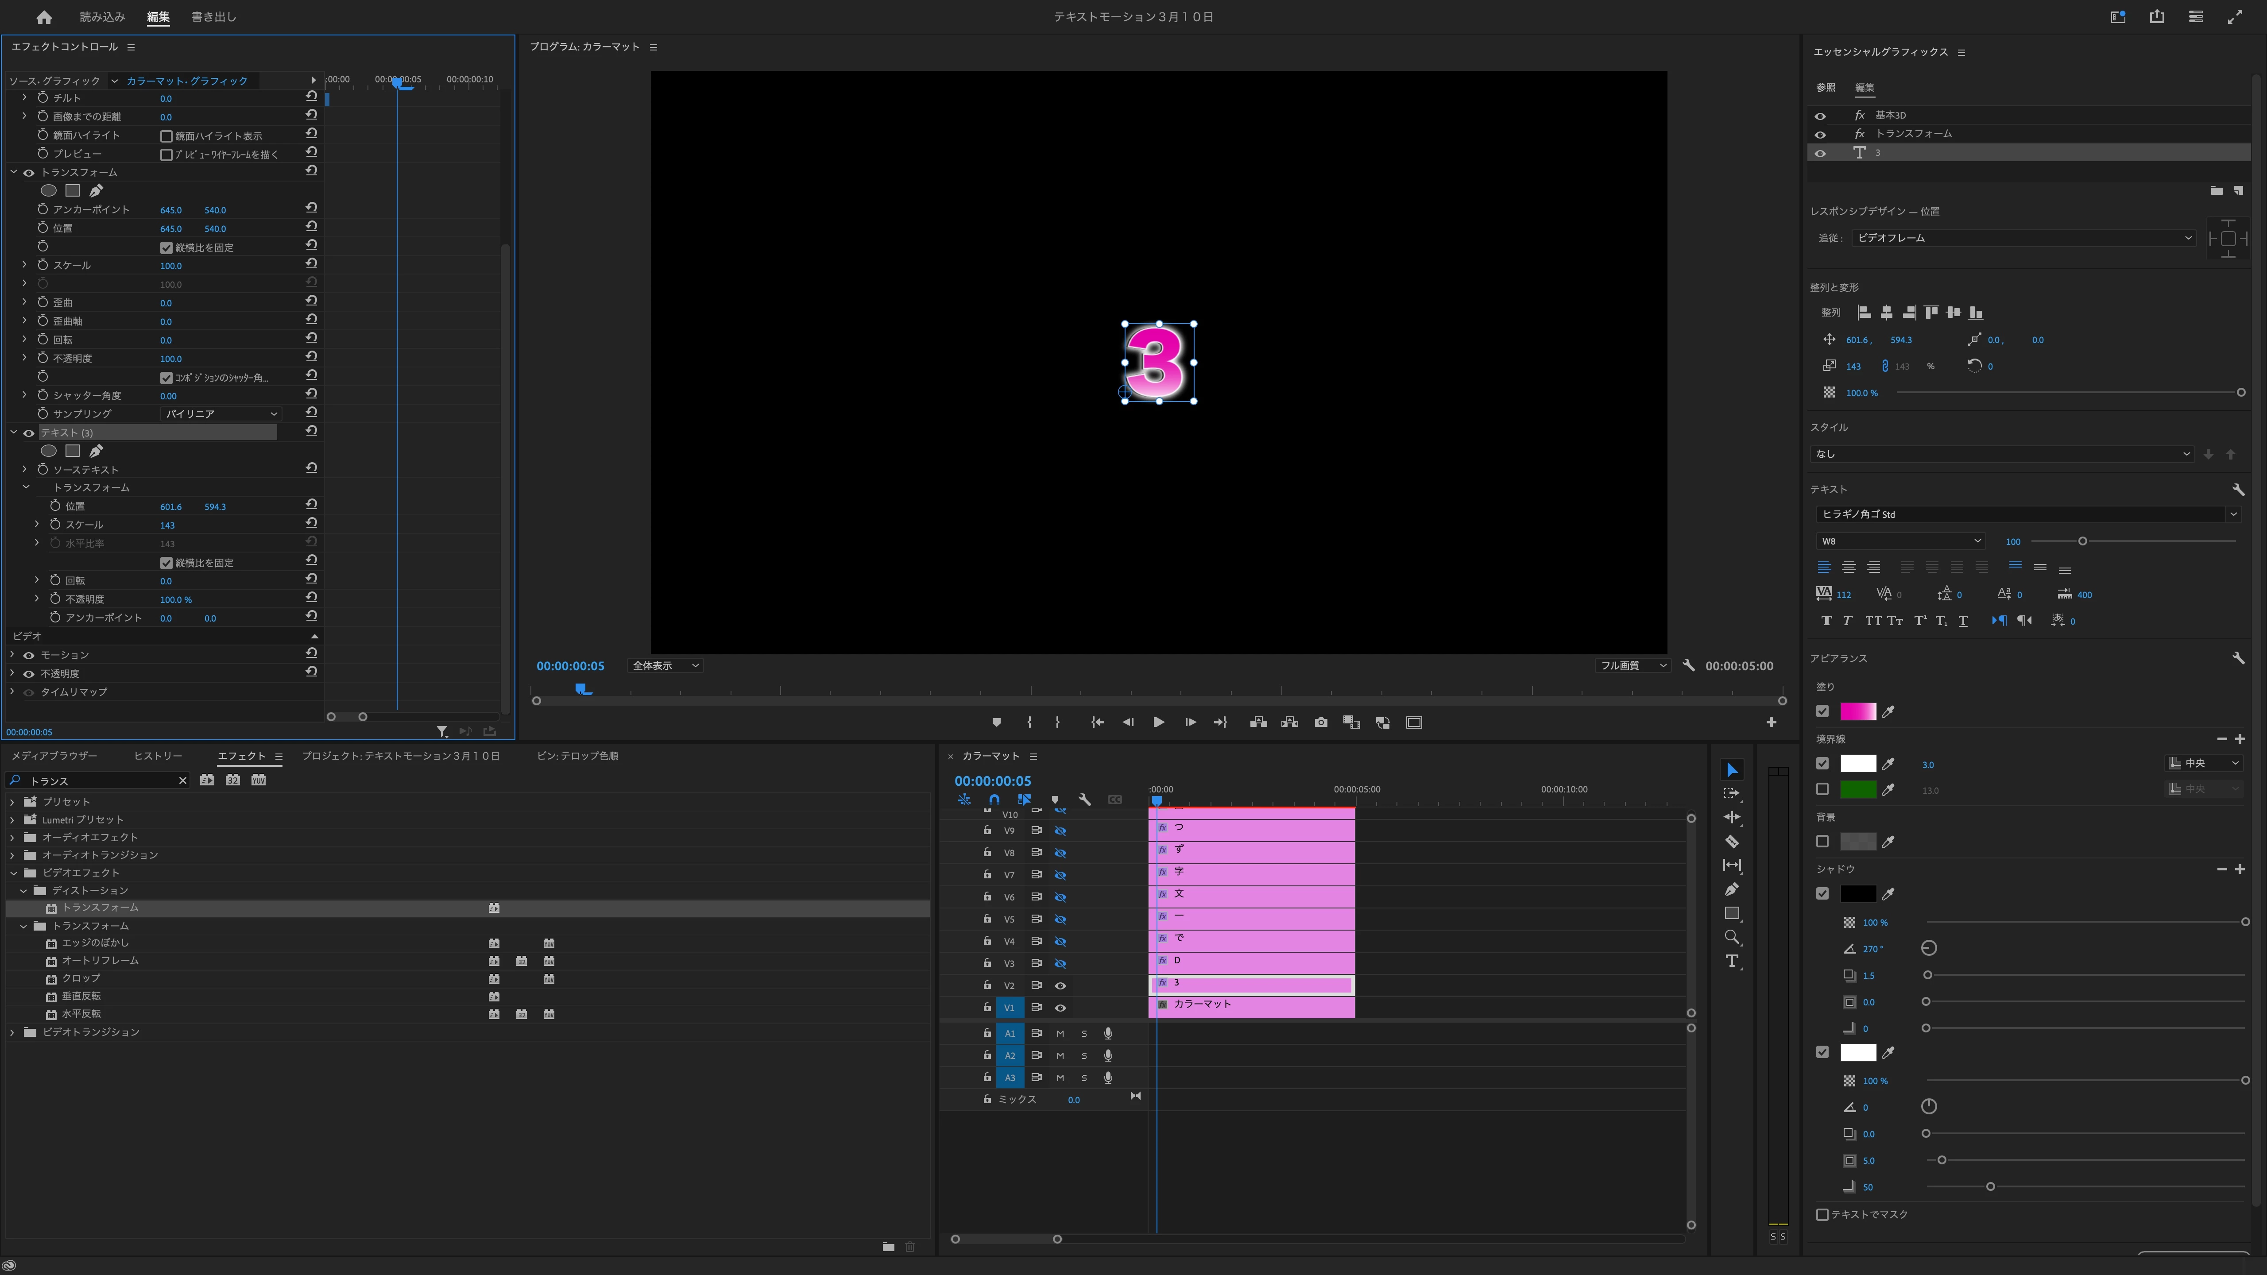Enable the 背景 checkbox in Appearance

pos(1822,841)
